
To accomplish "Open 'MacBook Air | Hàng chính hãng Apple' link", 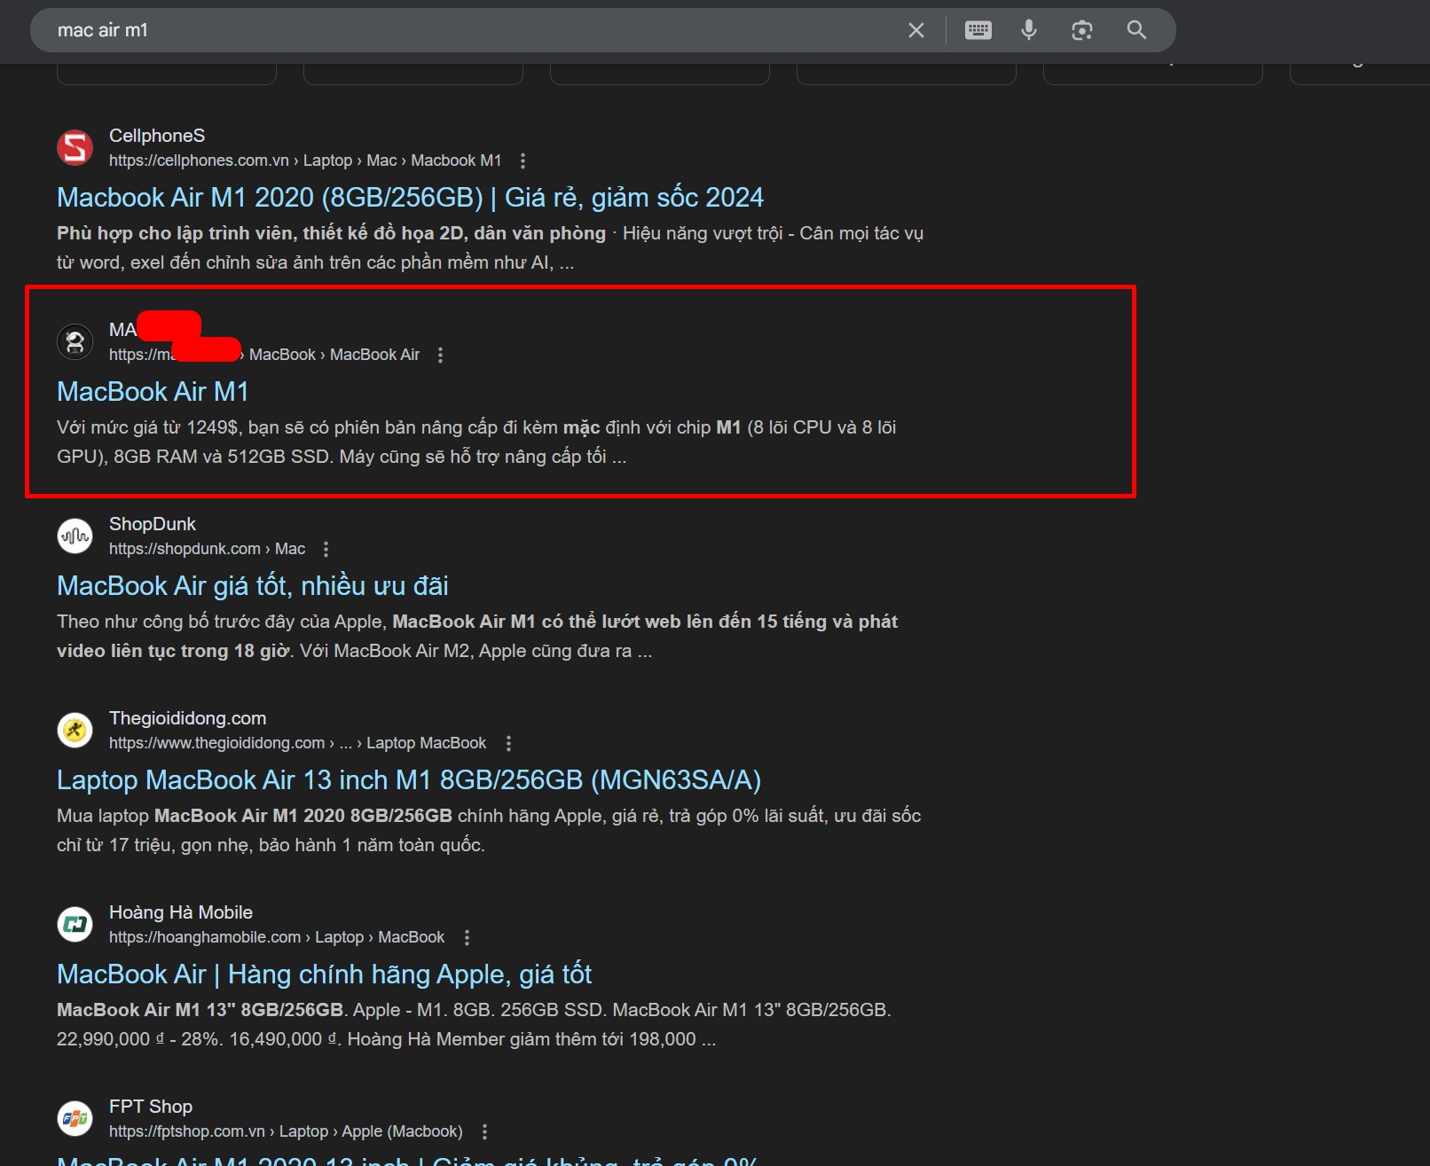I will (x=324, y=974).
